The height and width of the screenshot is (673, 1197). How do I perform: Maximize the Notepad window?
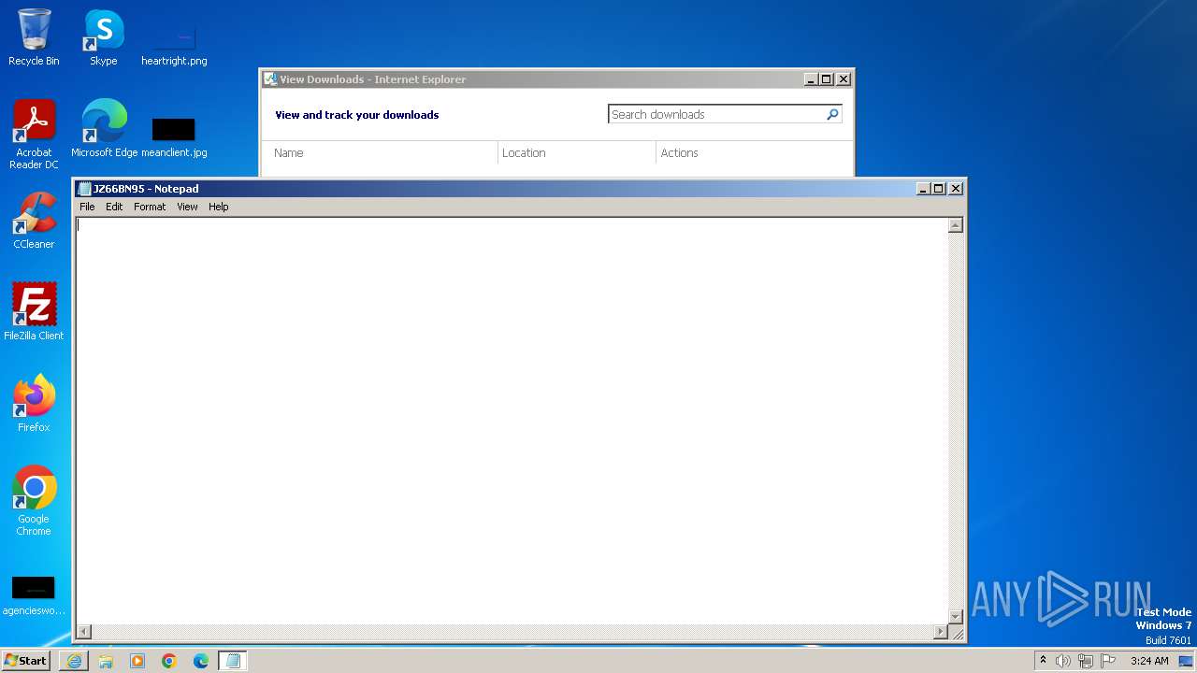point(939,189)
